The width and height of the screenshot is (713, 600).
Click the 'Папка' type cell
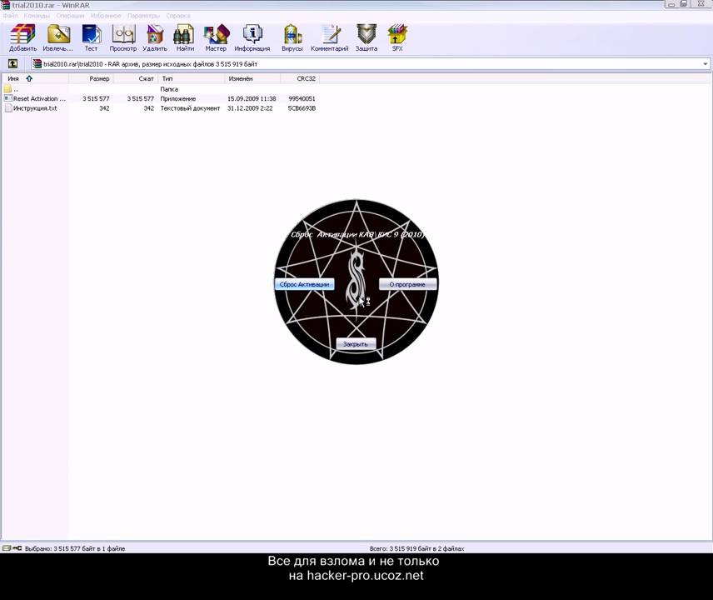click(169, 89)
